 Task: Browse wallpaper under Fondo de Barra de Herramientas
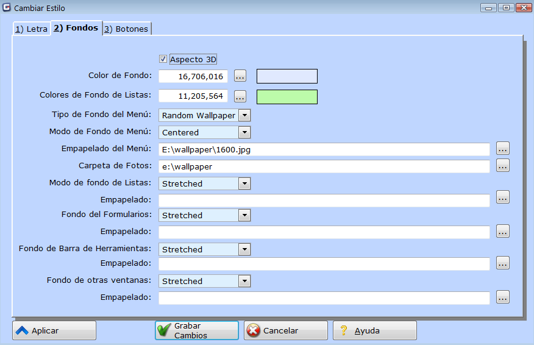[x=502, y=263]
